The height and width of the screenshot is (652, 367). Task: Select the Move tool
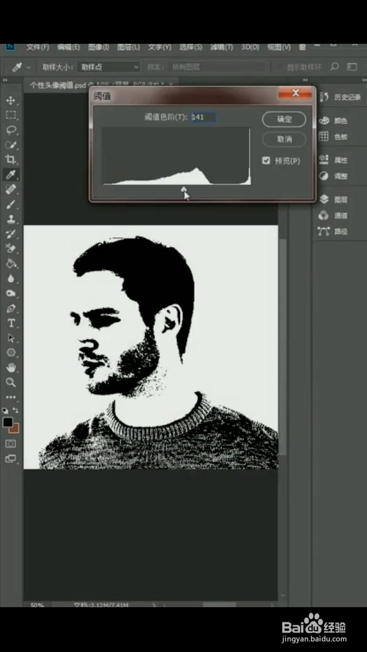[x=11, y=100]
